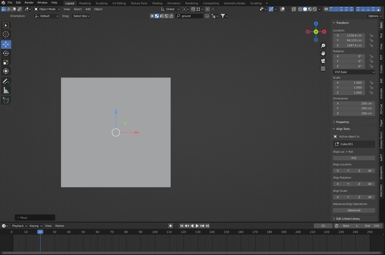Open the XYZ Euler rotation mode dropdown
The image size is (385, 255).
coord(354,72)
